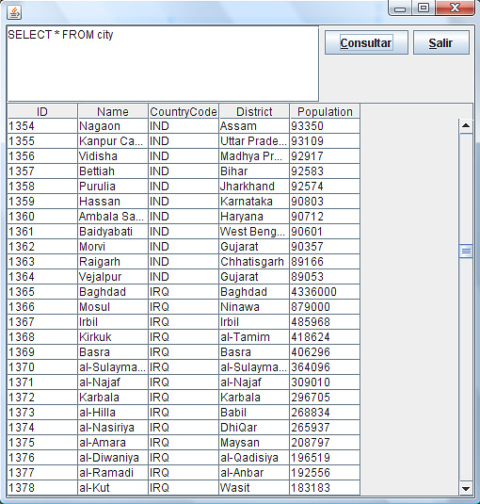480x504 pixels.
Task: Click the ID column header
Action: point(42,111)
